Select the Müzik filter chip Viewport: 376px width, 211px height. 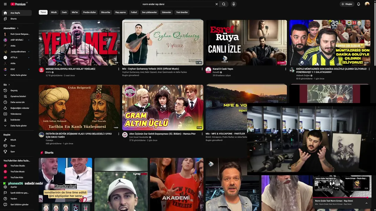pyautogui.click(x=54, y=12)
